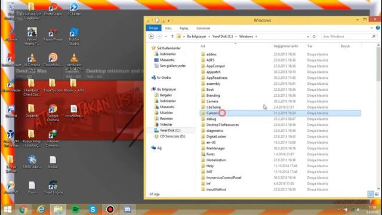Expand the address bar history dropdown
The image size is (382, 215).
tap(308, 36)
